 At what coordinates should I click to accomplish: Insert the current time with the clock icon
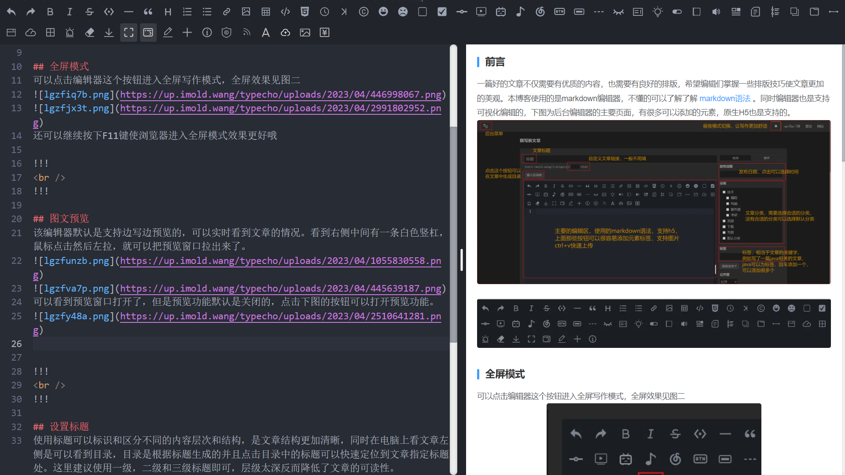point(324,12)
